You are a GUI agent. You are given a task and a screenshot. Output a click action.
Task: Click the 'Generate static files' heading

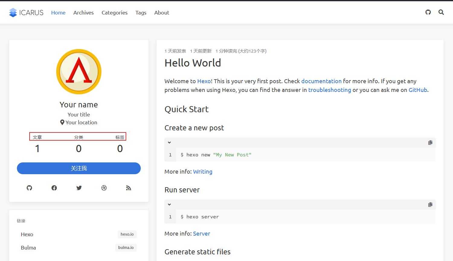click(198, 252)
